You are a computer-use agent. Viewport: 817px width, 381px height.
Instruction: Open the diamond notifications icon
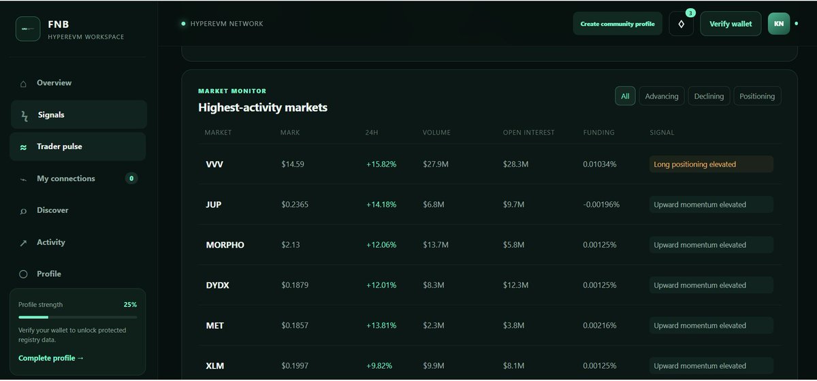tap(681, 24)
